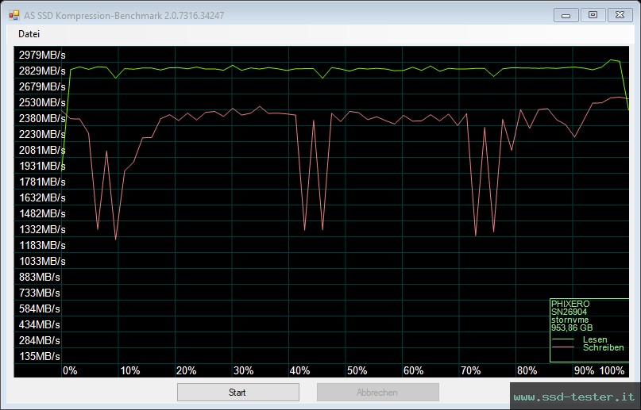
Task: Click the 2380MB/s axis label
Action: pyautogui.click(x=42, y=118)
